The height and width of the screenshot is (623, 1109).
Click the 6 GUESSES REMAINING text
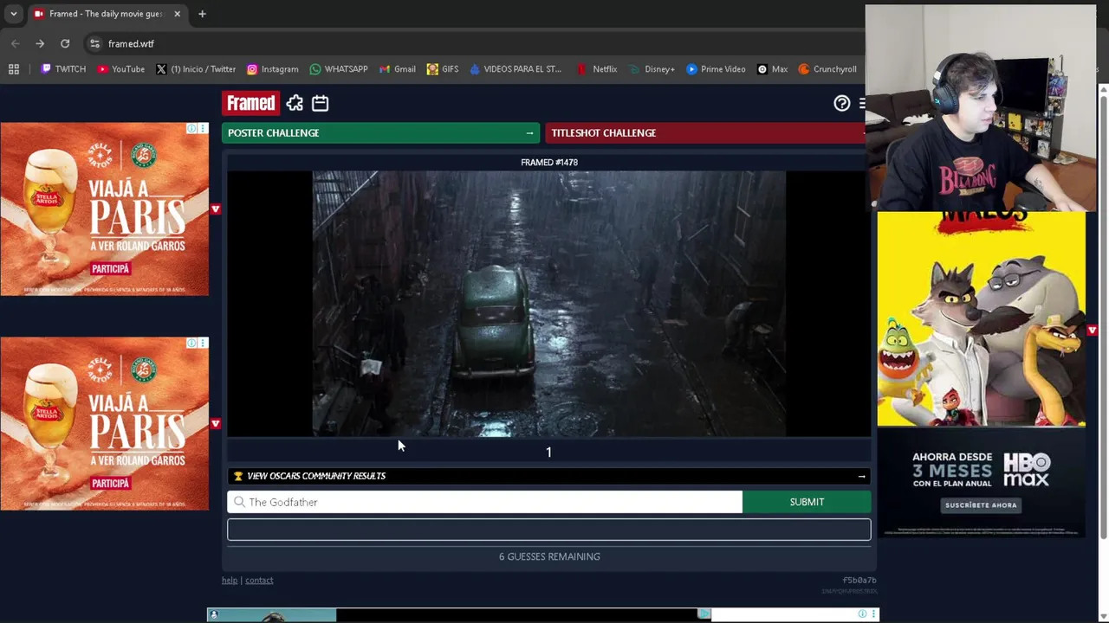pyautogui.click(x=549, y=556)
